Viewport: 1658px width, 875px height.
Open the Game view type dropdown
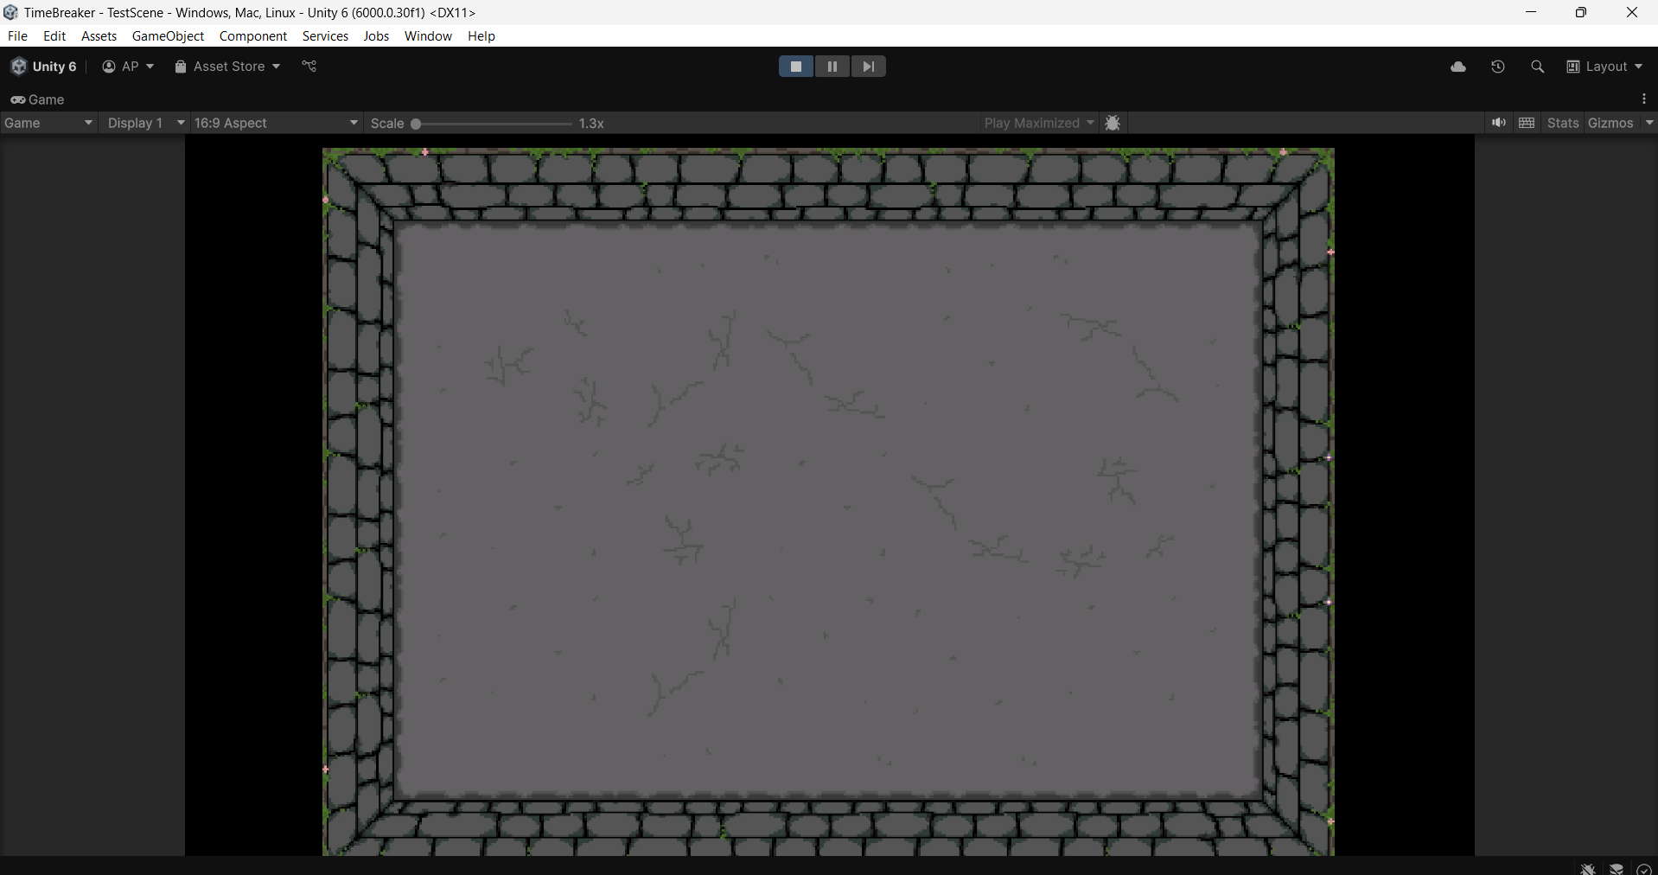tap(48, 123)
